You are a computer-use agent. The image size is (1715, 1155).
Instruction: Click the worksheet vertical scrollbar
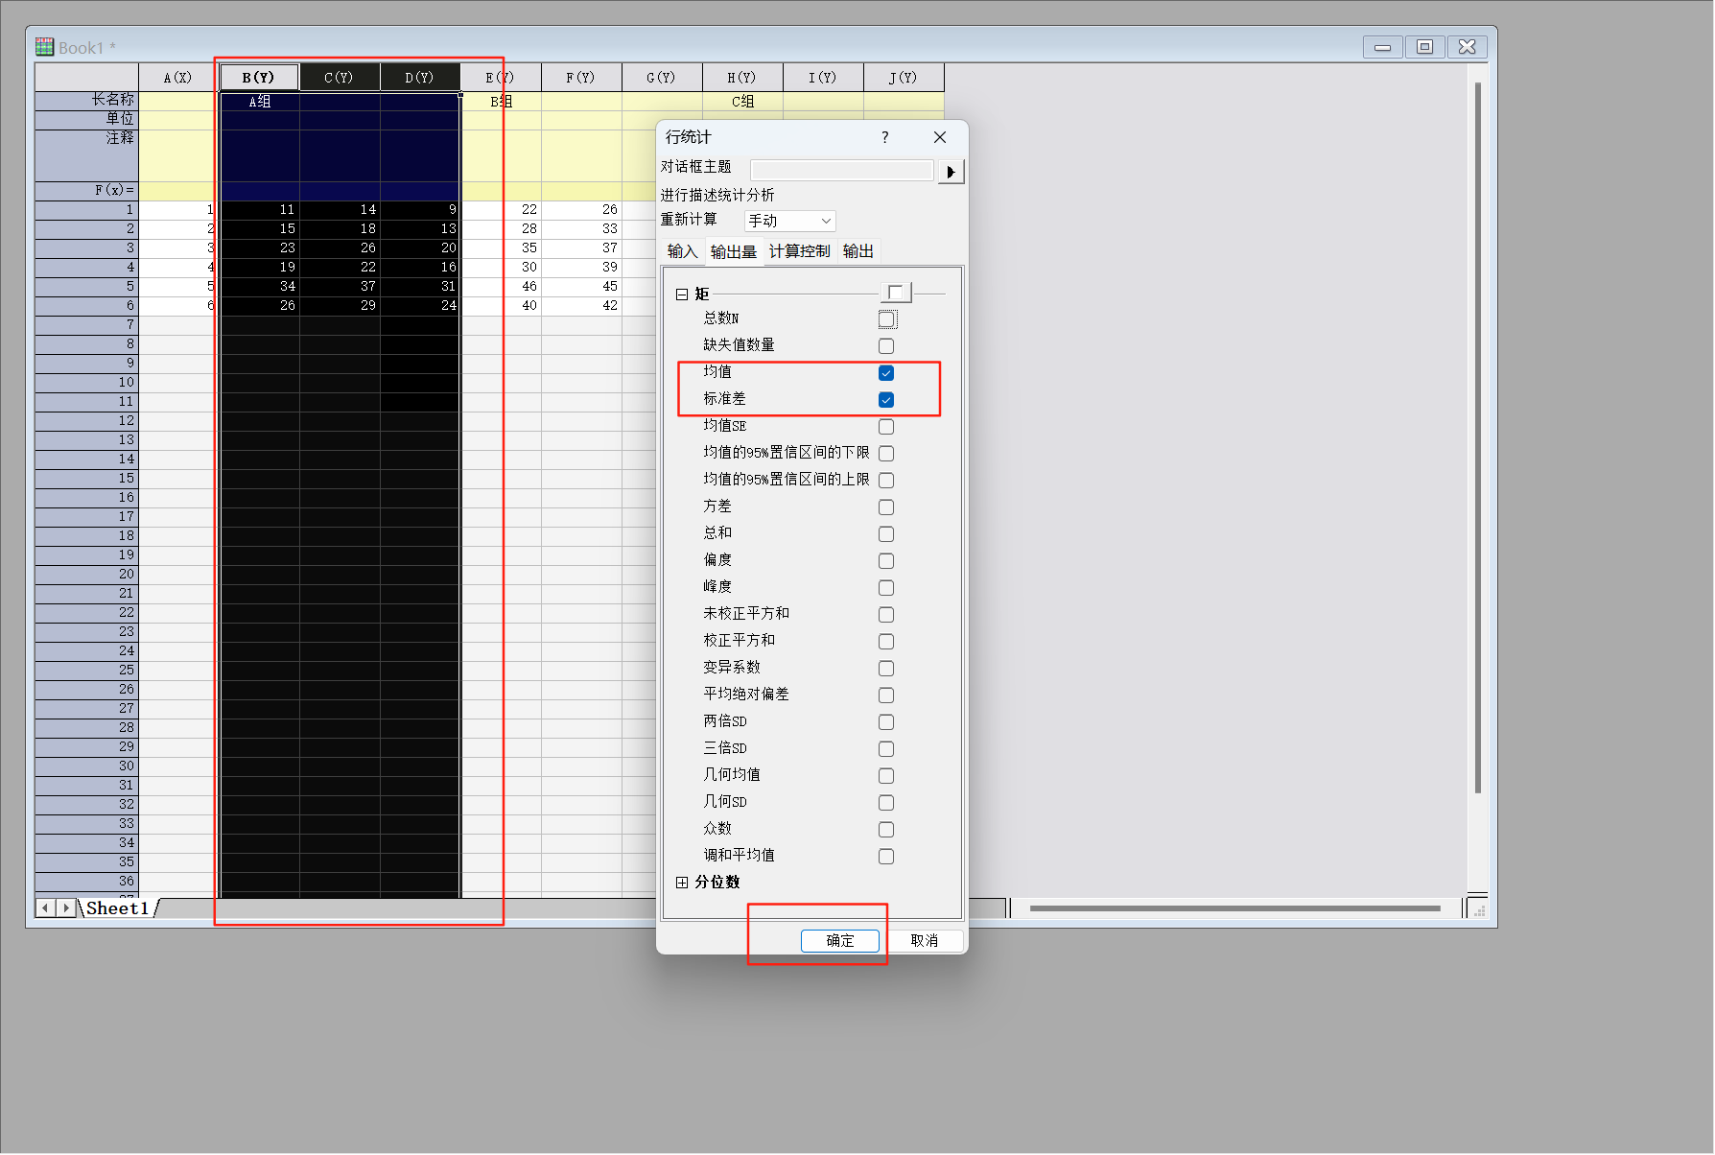coord(1478,437)
